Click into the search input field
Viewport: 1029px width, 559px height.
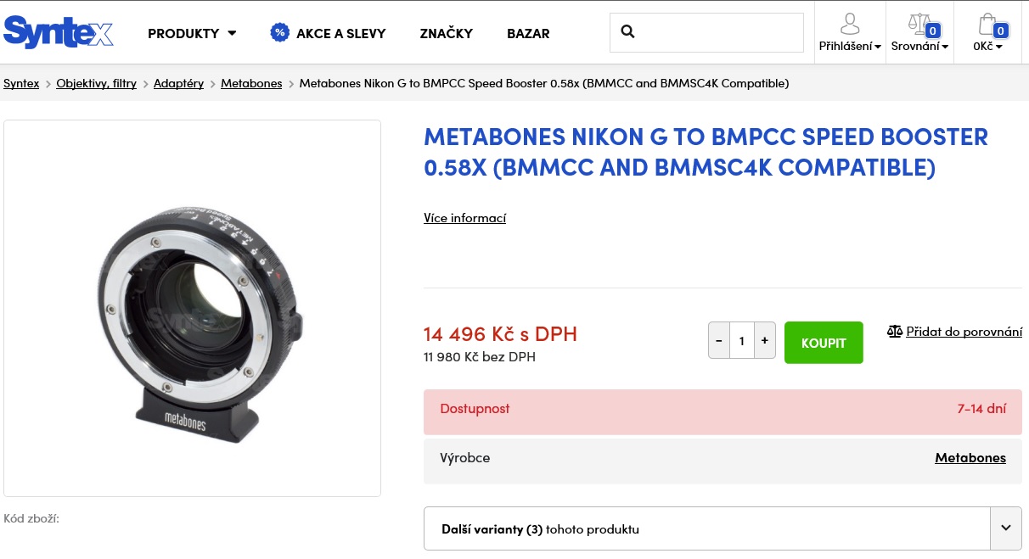pyautogui.click(x=717, y=32)
